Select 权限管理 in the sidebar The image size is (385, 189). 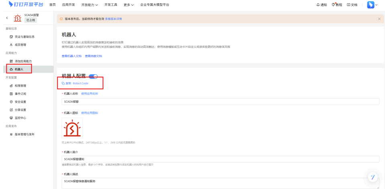[x=20, y=85]
